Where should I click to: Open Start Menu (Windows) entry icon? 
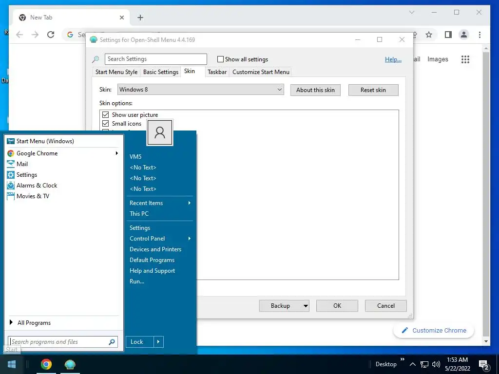point(11,141)
